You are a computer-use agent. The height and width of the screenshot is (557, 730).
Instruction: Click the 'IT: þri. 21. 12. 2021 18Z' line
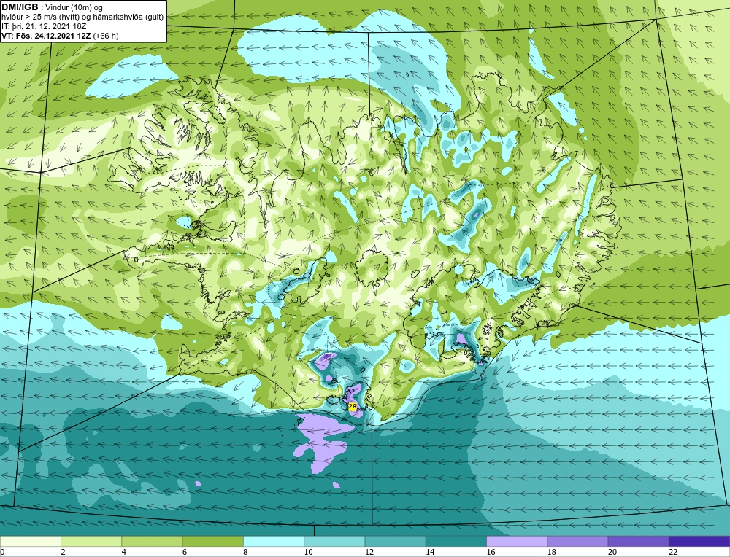44,26
